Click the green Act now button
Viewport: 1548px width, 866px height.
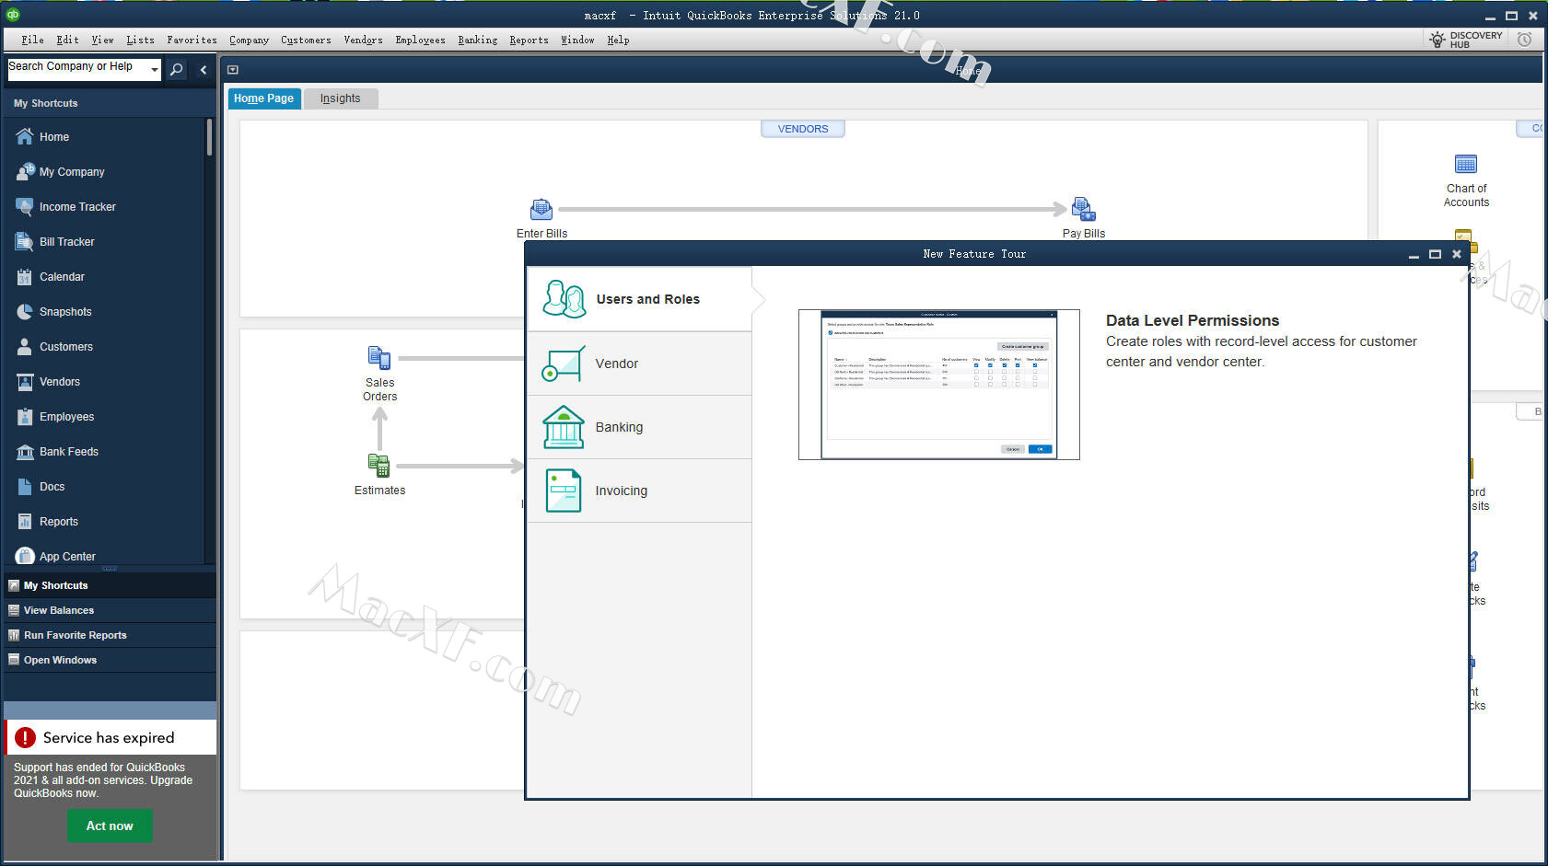tap(110, 826)
